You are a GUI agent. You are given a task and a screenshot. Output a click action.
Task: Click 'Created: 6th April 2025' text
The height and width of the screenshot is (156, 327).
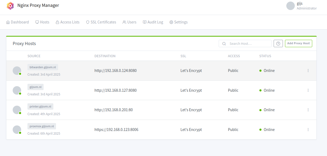(44, 134)
